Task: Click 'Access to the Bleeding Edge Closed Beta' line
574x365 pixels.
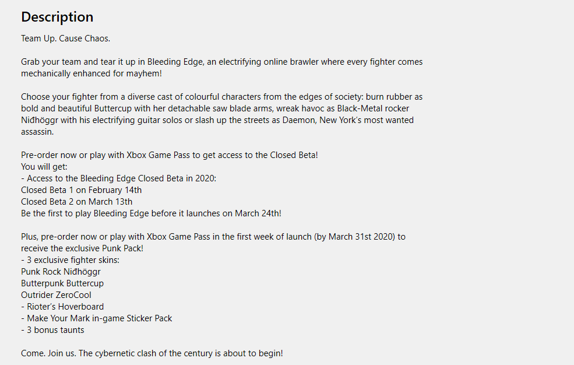Action: (119, 178)
